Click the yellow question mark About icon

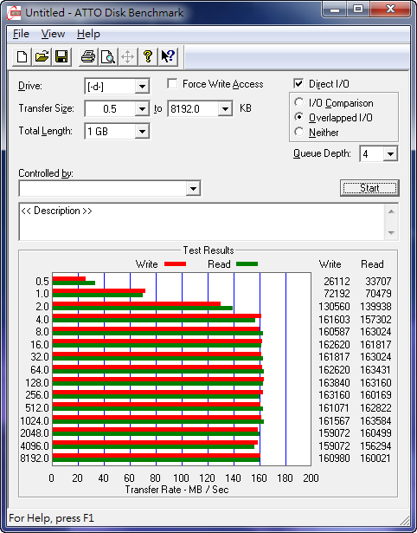click(148, 57)
